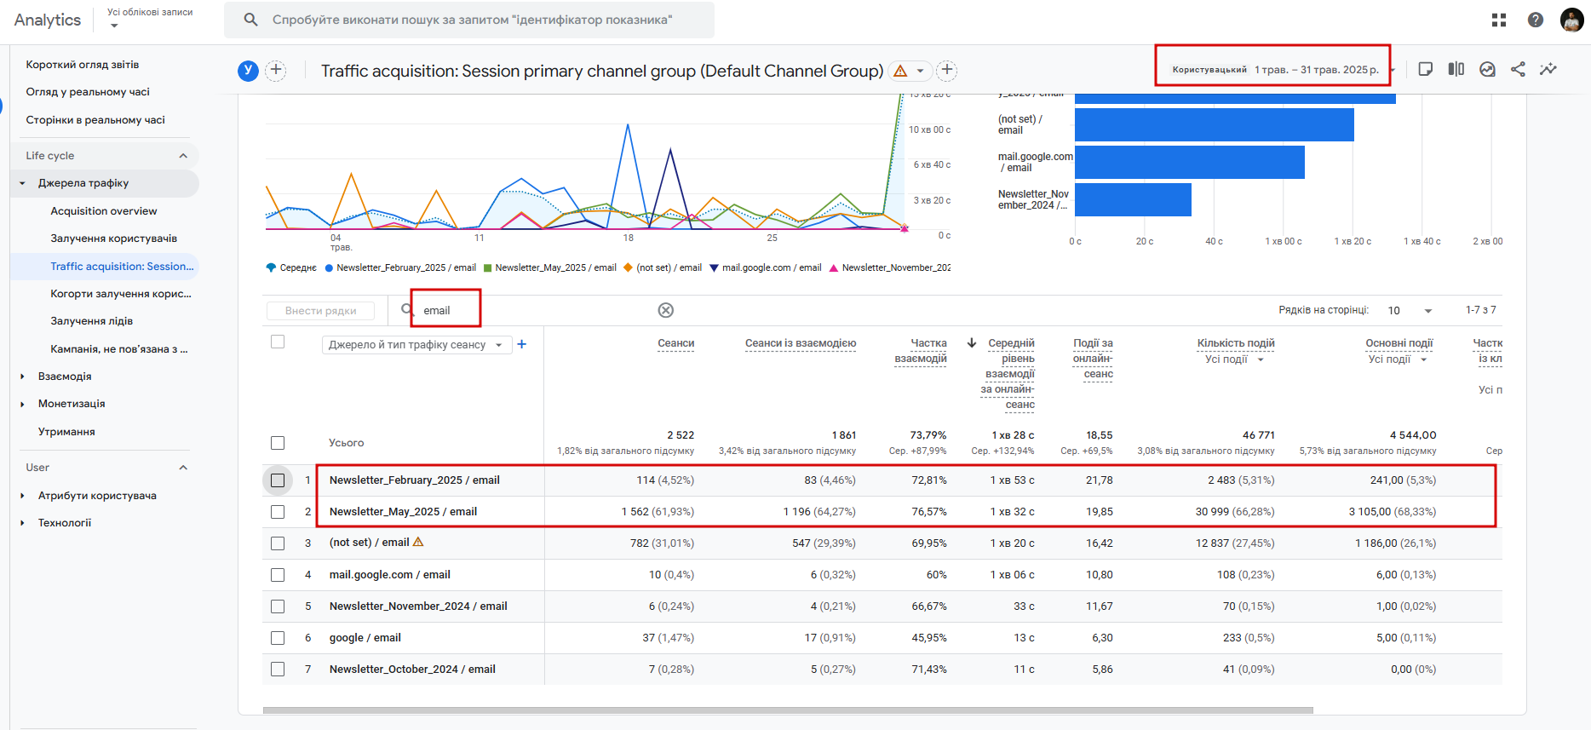This screenshot has height=730, width=1591.
Task: Go to Залучення лідів report
Action: 92,321
